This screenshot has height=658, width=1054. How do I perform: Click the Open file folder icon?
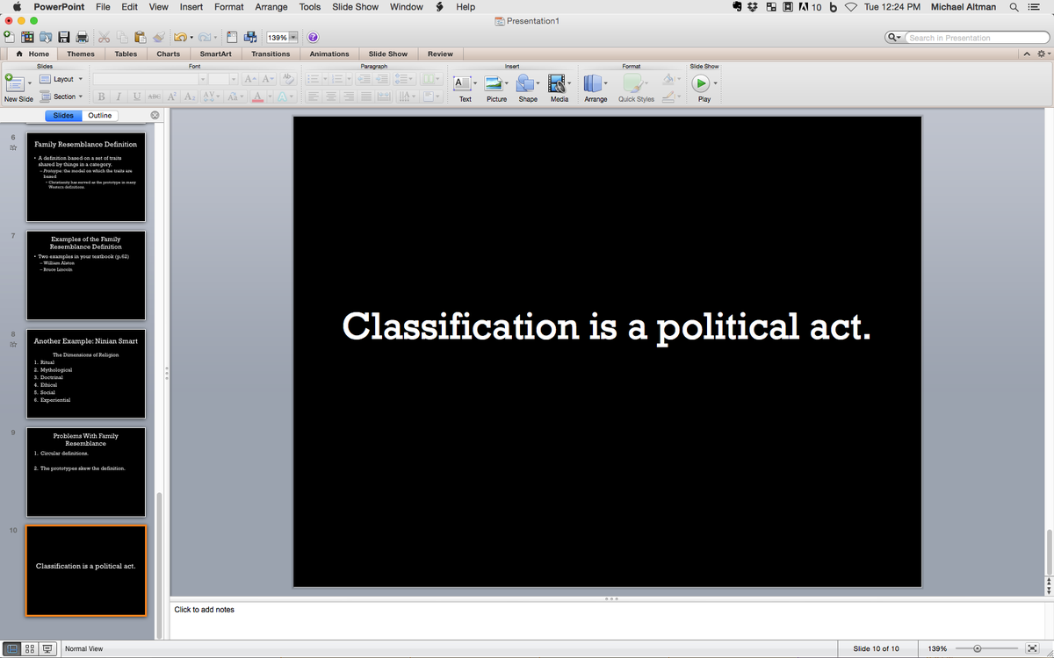pos(46,37)
